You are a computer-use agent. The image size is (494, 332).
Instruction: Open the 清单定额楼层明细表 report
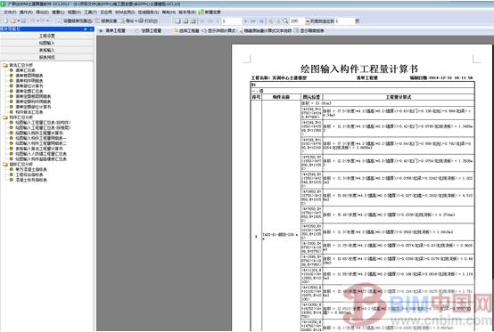(x=33, y=96)
